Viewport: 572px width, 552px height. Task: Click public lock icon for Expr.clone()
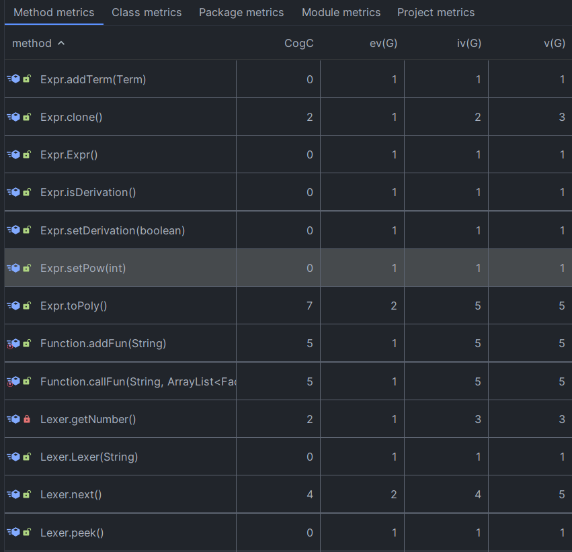pyautogui.click(x=27, y=117)
